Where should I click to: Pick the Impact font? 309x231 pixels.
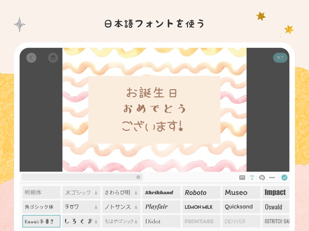click(x=276, y=193)
